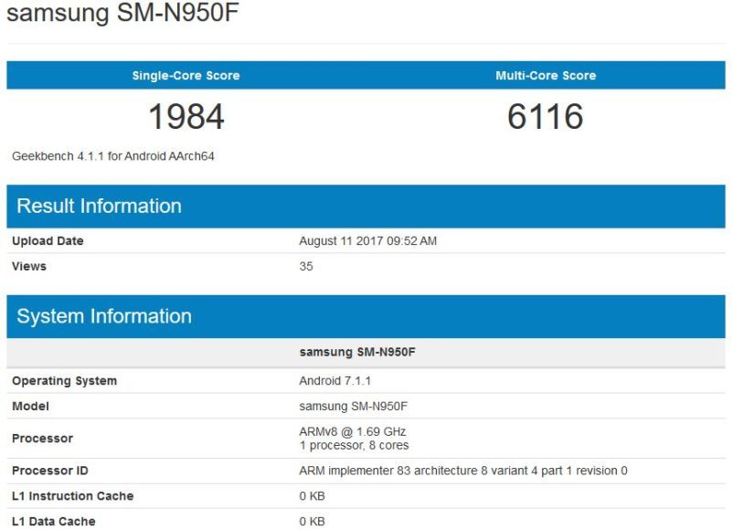Click the views count 35
The image size is (733, 530).
pyautogui.click(x=306, y=267)
